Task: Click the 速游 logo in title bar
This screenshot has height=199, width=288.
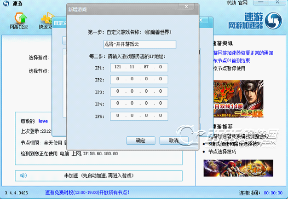Action: click(6, 3)
